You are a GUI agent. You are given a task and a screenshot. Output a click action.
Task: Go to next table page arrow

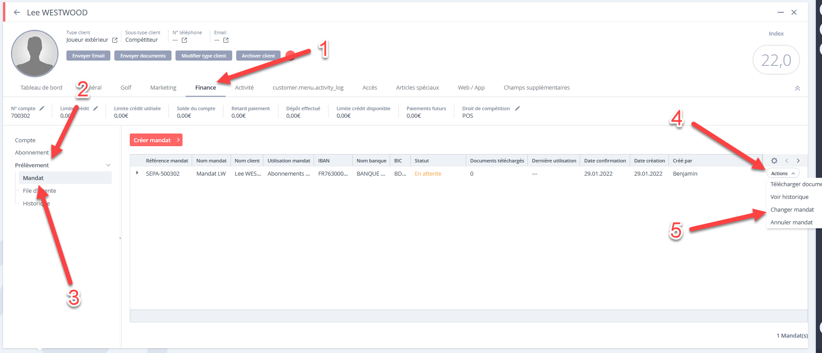coord(798,161)
